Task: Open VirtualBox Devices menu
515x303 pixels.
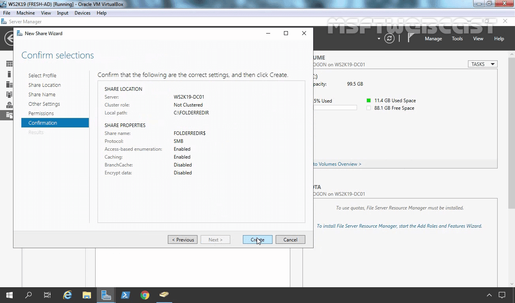Action: pyautogui.click(x=83, y=13)
